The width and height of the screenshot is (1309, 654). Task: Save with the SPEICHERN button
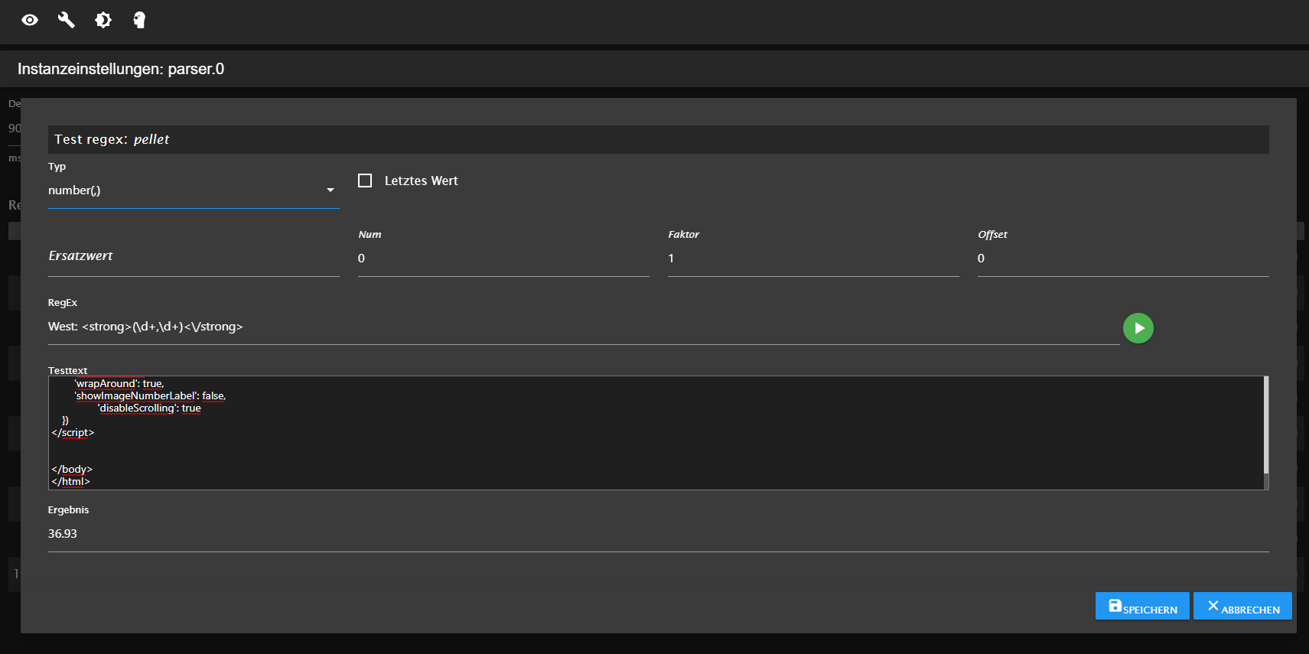pyautogui.click(x=1142, y=606)
